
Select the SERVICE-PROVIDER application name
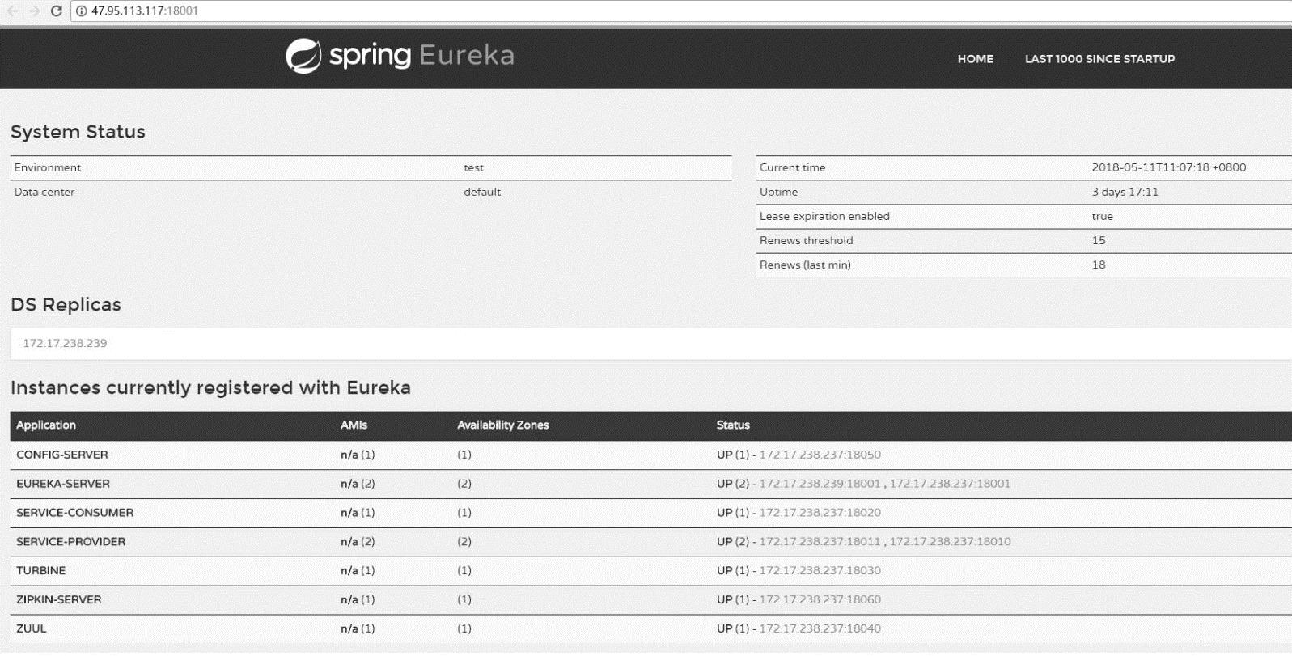click(x=71, y=542)
